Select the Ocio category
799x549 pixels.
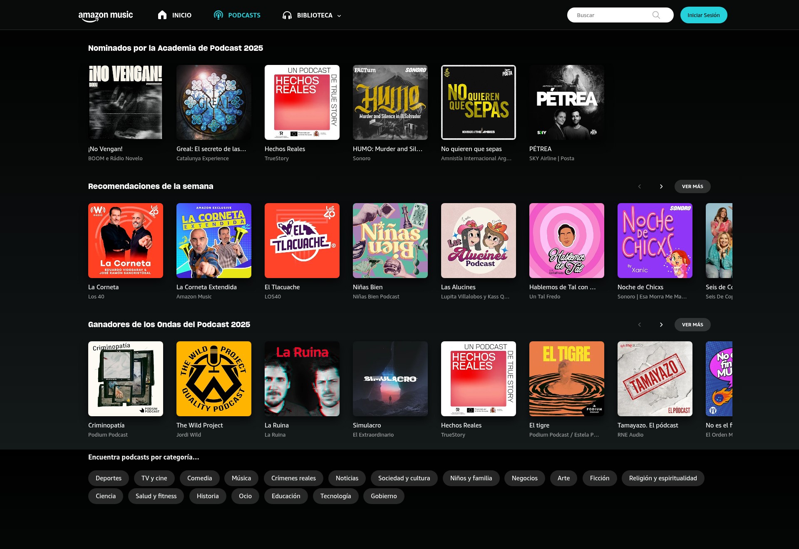[x=245, y=496]
